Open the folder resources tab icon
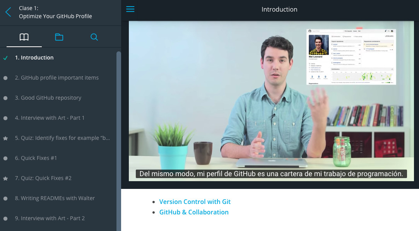Image resolution: width=419 pixels, height=231 pixels. (59, 37)
